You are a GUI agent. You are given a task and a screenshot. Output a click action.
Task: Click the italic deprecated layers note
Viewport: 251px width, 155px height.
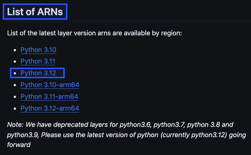click(126, 135)
